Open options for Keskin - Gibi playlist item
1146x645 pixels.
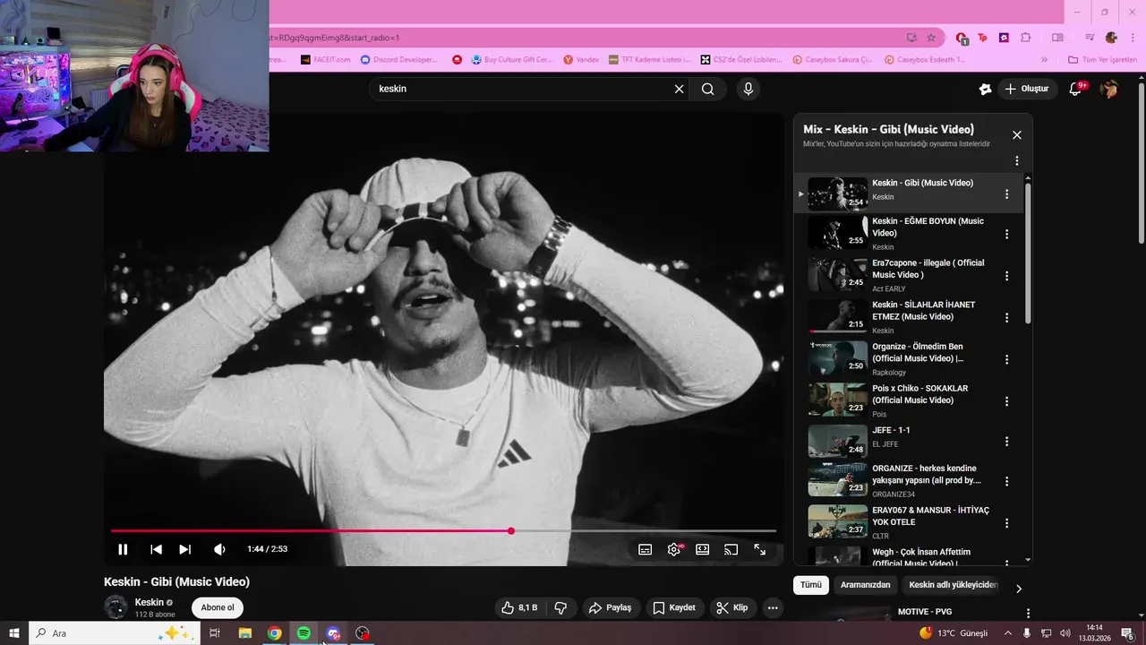coord(1006,194)
